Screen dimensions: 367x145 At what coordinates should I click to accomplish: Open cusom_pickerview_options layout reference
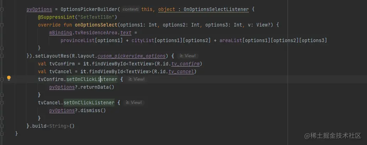(132, 56)
